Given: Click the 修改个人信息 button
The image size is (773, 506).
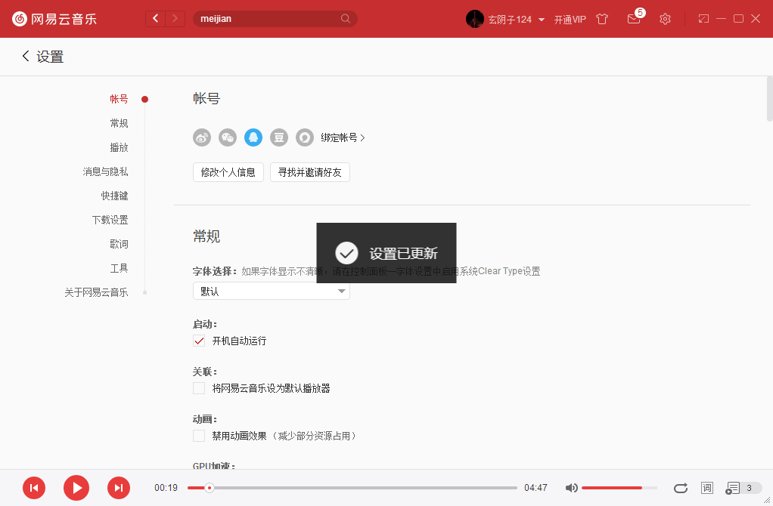Looking at the screenshot, I should coord(228,171).
